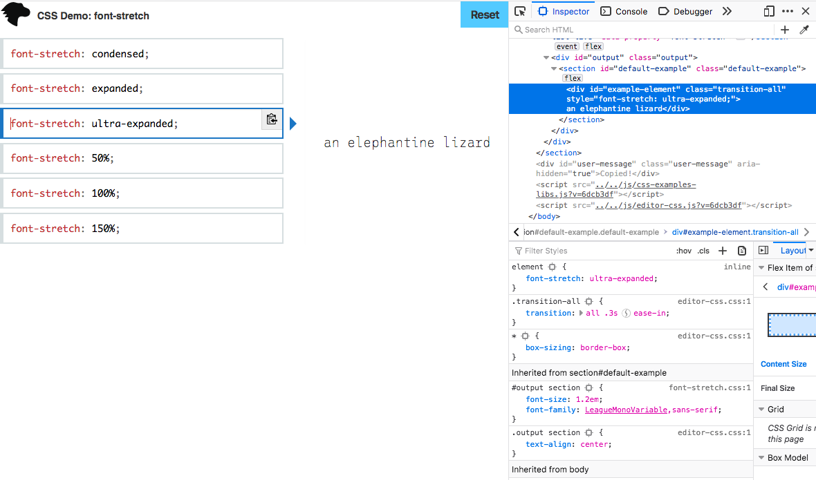This screenshot has width=816, height=480.
Task: Open the DevTools meatball menu icon
Action: [787, 11]
